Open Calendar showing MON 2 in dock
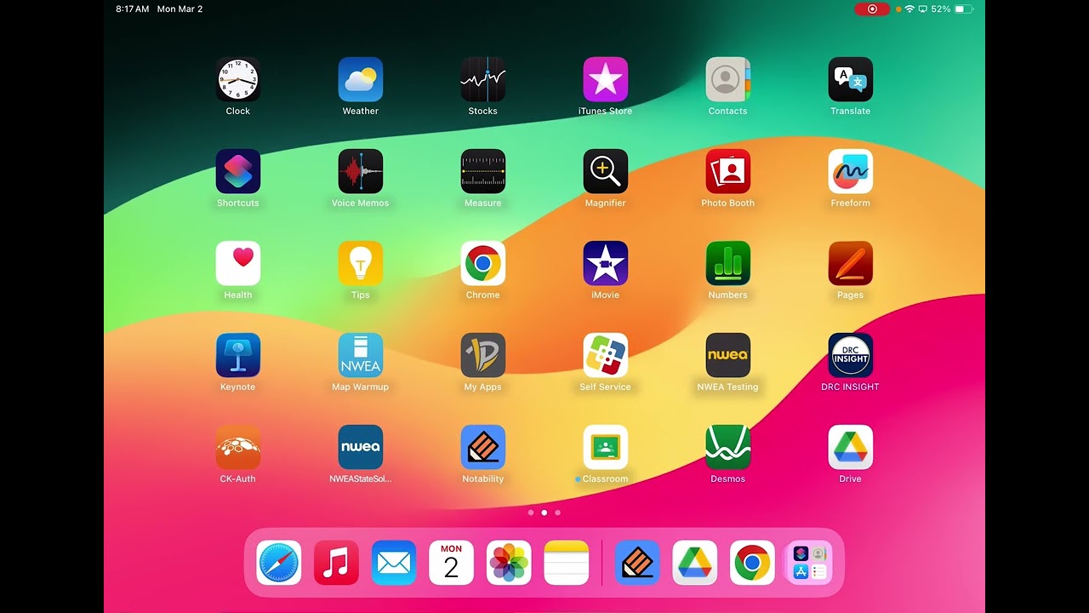 452,563
